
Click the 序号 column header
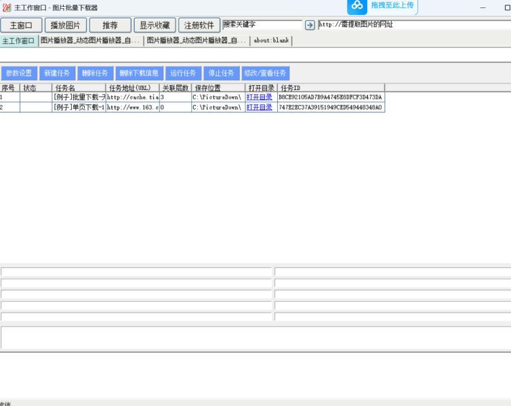pyautogui.click(x=9, y=88)
